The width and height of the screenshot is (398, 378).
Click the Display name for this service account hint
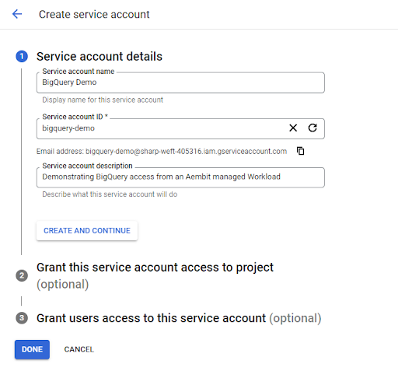(103, 100)
